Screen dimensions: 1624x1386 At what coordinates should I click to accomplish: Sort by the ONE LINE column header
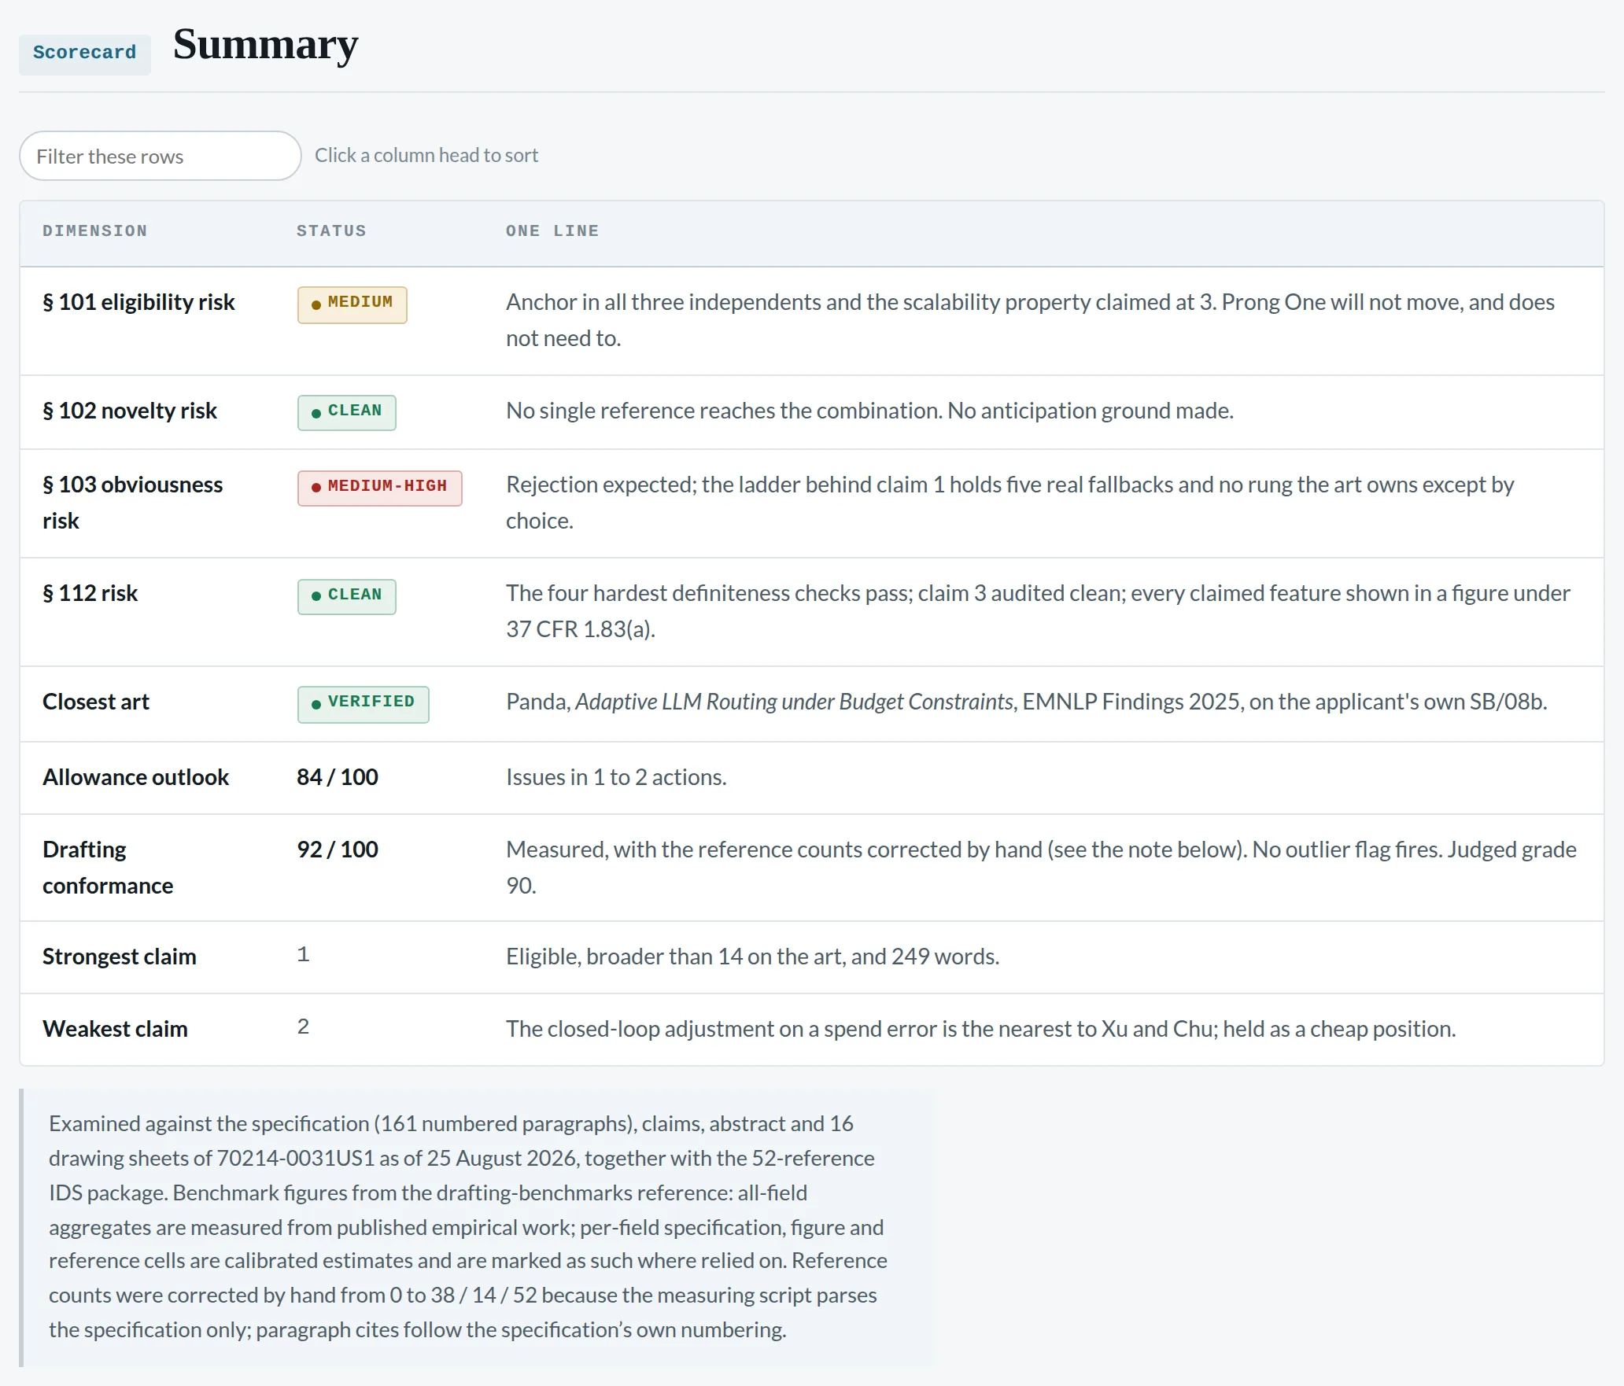pos(552,230)
